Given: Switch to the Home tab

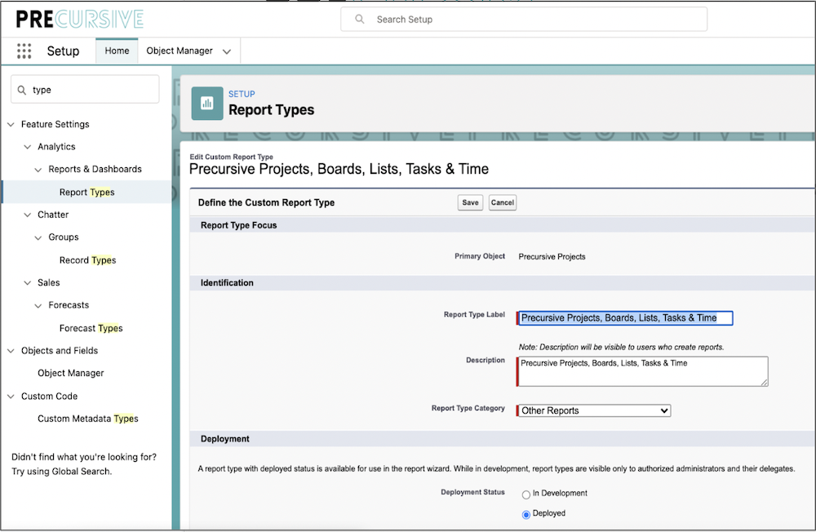Looking at the screenshot, I should coord(117,51).
